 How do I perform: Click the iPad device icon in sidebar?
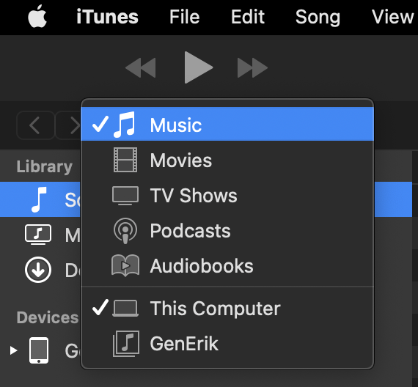[x=39, y=350]
